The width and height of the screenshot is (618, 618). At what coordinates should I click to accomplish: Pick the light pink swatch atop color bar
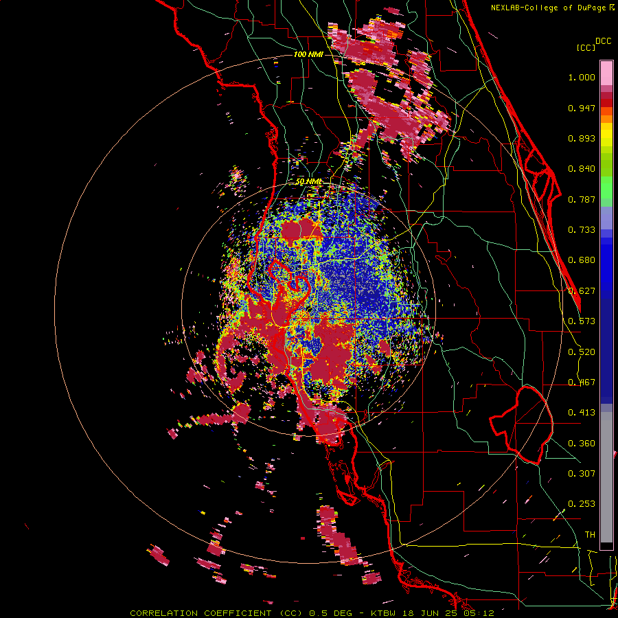(606, 73)
